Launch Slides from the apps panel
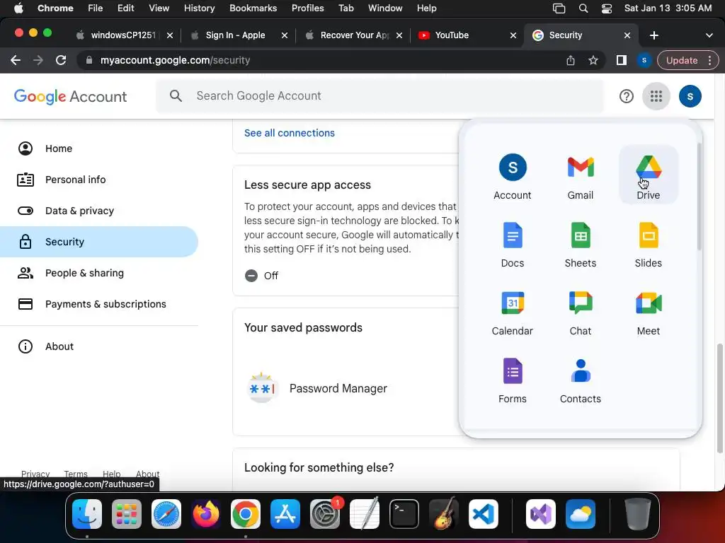This screenshot has width=725, height=543. coord(649,243)
